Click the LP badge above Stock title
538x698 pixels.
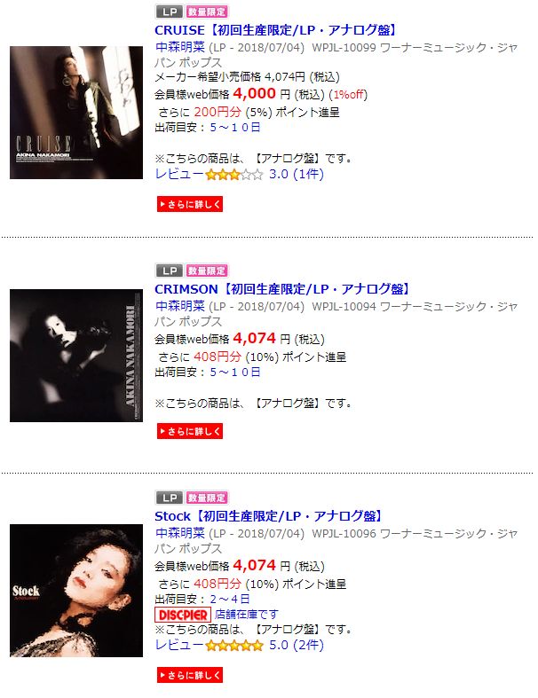click(x=170, y=498)
